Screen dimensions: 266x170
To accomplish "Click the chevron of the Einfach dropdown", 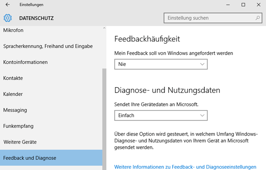I will click(x=202, y=115).
